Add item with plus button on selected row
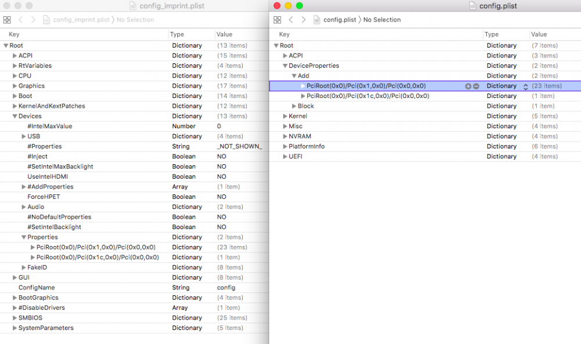 (x=468, y=86)
